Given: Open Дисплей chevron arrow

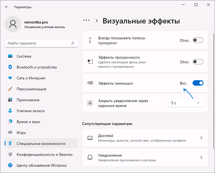Looking at the screenshot, I should pyautogui.click(x=201, y=138).
